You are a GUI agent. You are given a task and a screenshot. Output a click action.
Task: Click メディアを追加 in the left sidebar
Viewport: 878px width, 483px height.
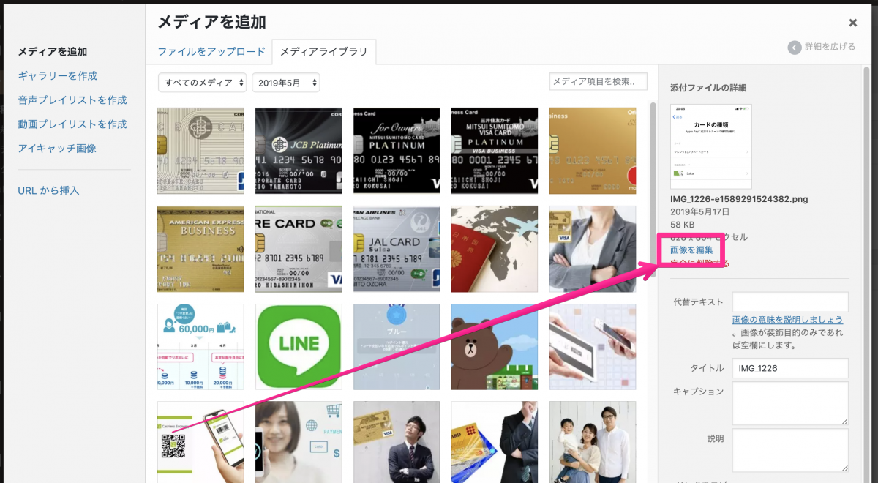[52, 52]
